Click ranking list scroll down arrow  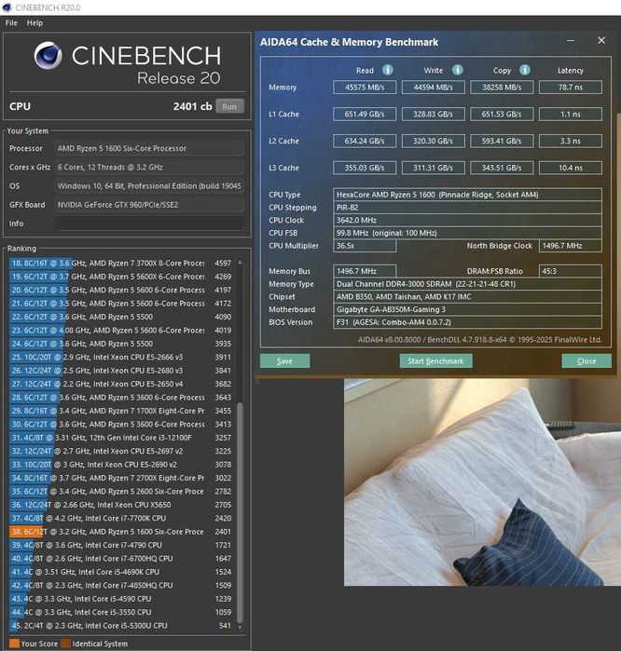(240, 627)
